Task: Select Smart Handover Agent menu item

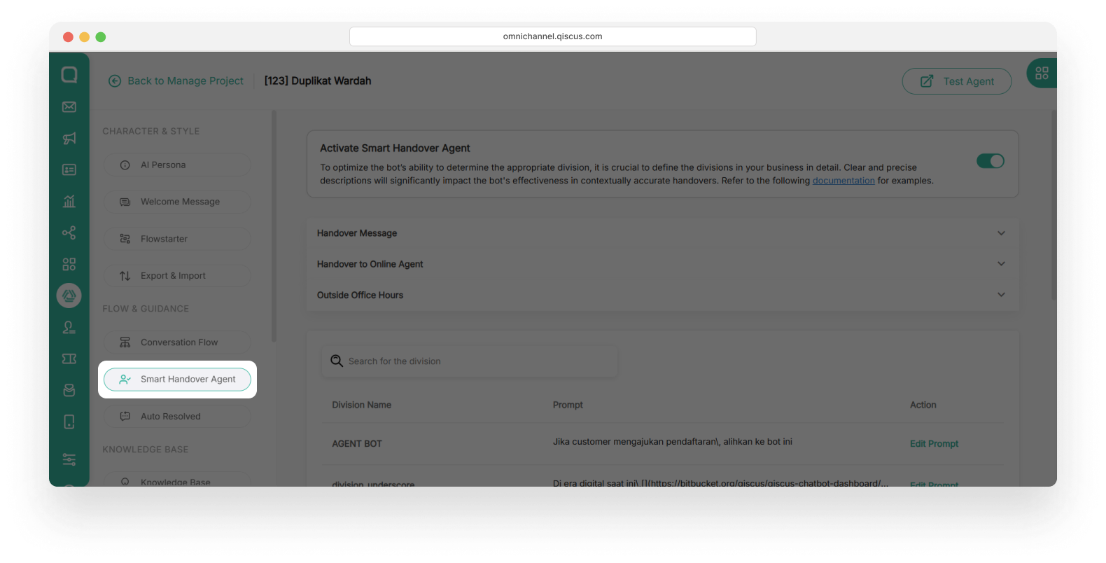Action: pos(178,380)
